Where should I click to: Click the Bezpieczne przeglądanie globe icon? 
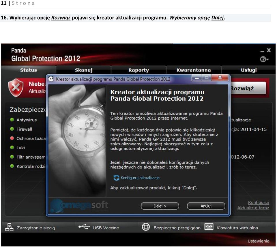146,227
